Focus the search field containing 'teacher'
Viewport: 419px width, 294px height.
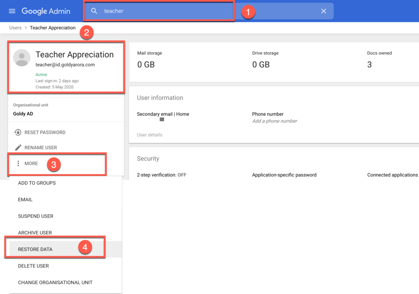tap(208, 11)
